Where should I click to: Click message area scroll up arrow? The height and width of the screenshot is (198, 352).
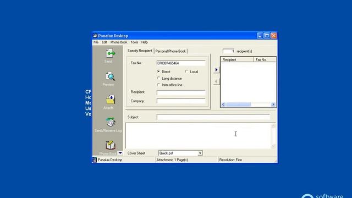point(273,126)
